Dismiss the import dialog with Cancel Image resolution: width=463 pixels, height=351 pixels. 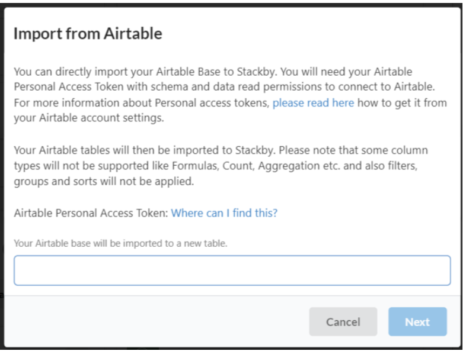pos(343,322)
